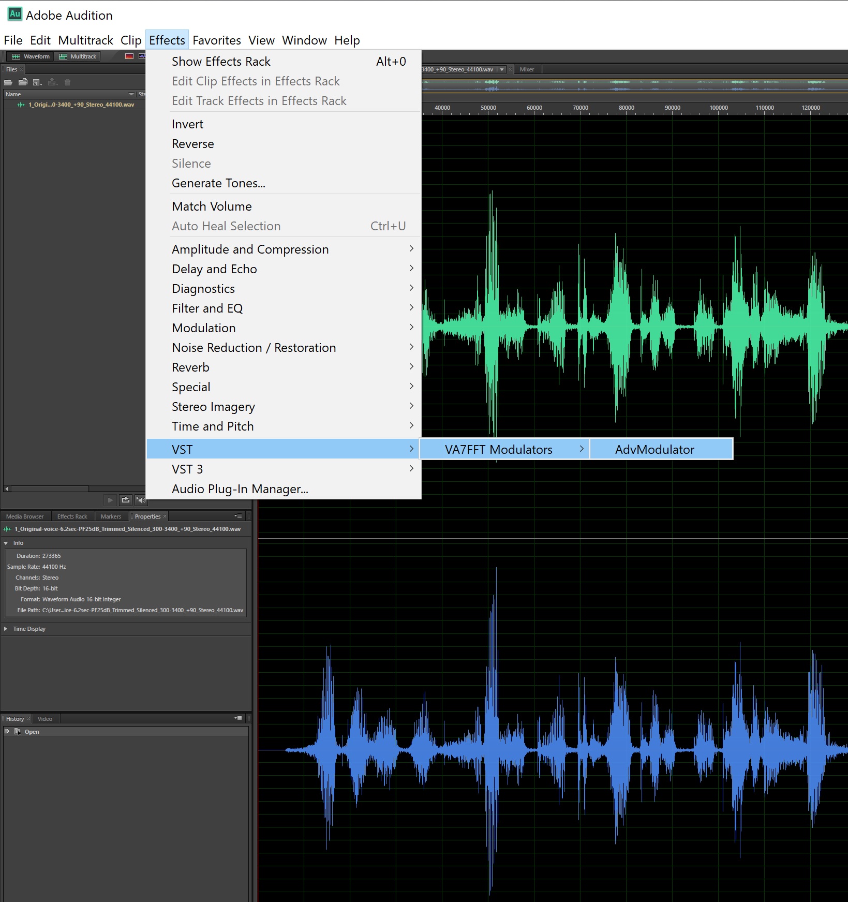This screenshot has height=902, width=848.
Task: Switch to Waveform editor view
Action: click(31, 56)
